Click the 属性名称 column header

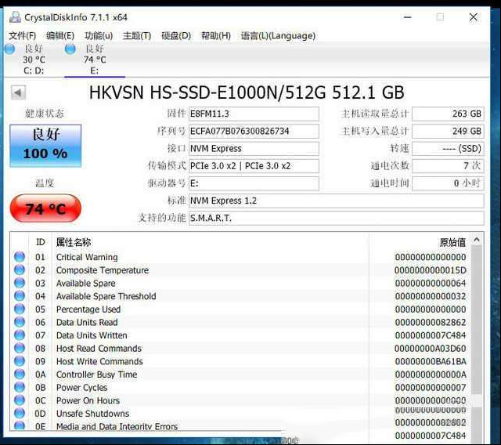tap(74, 242)
